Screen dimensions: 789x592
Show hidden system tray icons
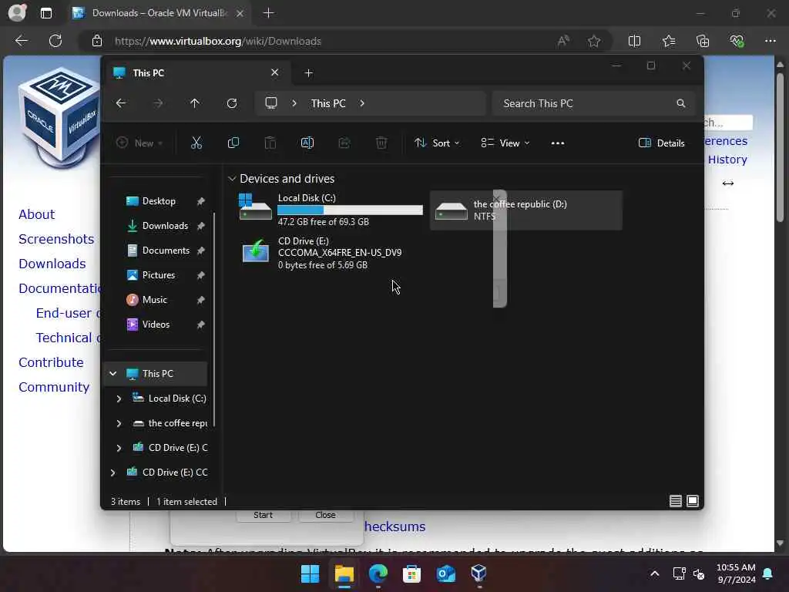tap(655, 573)
